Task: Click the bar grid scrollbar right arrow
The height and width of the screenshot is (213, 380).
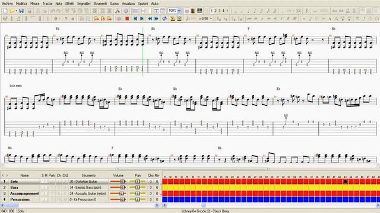Action: [378, 205]
